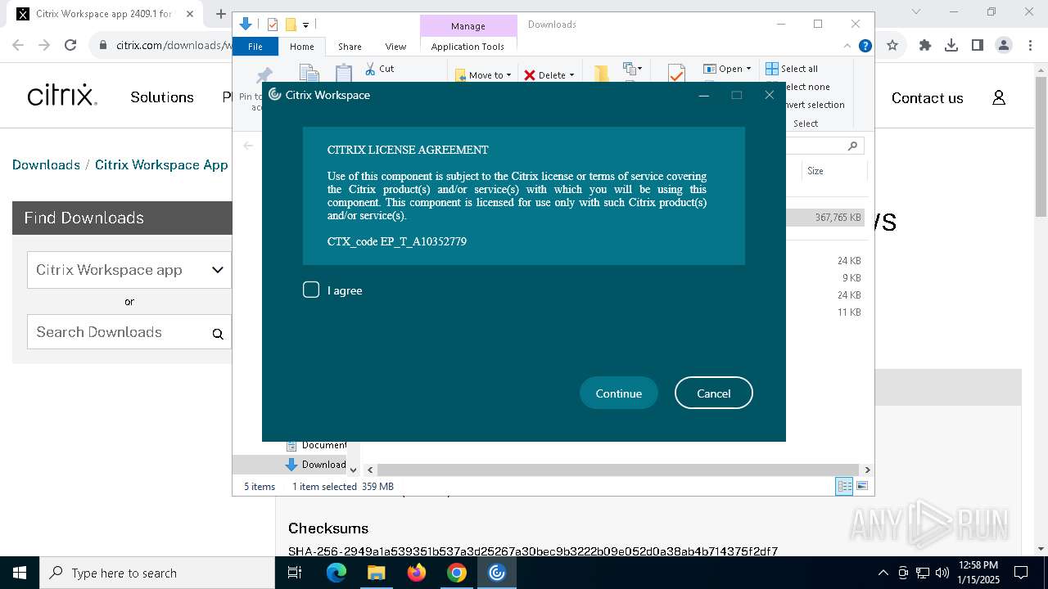Screen dimensions: 1048x589
Task: Click Select all in ribbon
Action: [792, 69]
